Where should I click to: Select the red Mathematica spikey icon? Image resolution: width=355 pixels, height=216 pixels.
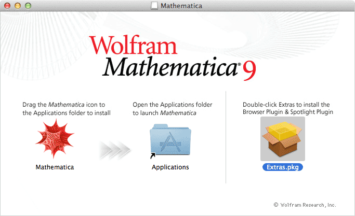coord(55,138)
